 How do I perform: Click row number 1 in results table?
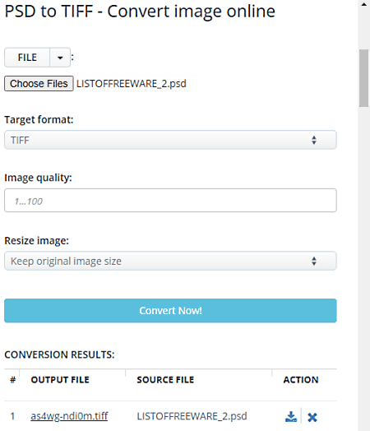pyautogui.click(x=12, y=416)
